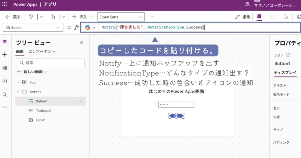Viewport: 301px width, 158px height.
Task: Run App checker stethoscope icon
Action: point(285,17)
